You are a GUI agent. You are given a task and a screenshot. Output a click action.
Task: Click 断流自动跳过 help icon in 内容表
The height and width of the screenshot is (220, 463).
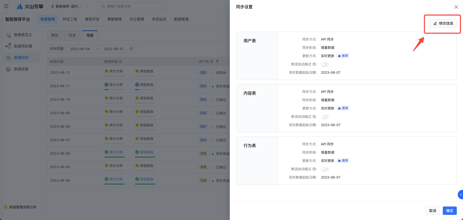[x=314, y=117]
